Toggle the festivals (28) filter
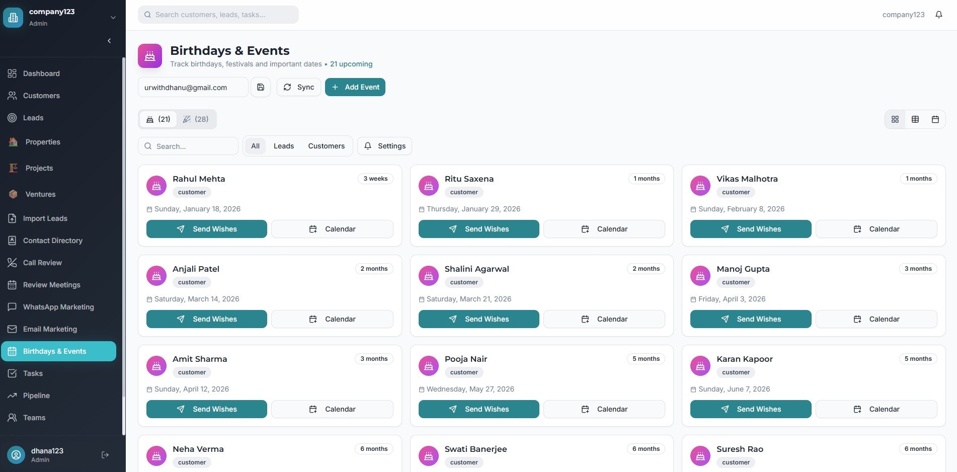Screen dimensions: 957x472 pyautogui.click(x=195, y=119)
